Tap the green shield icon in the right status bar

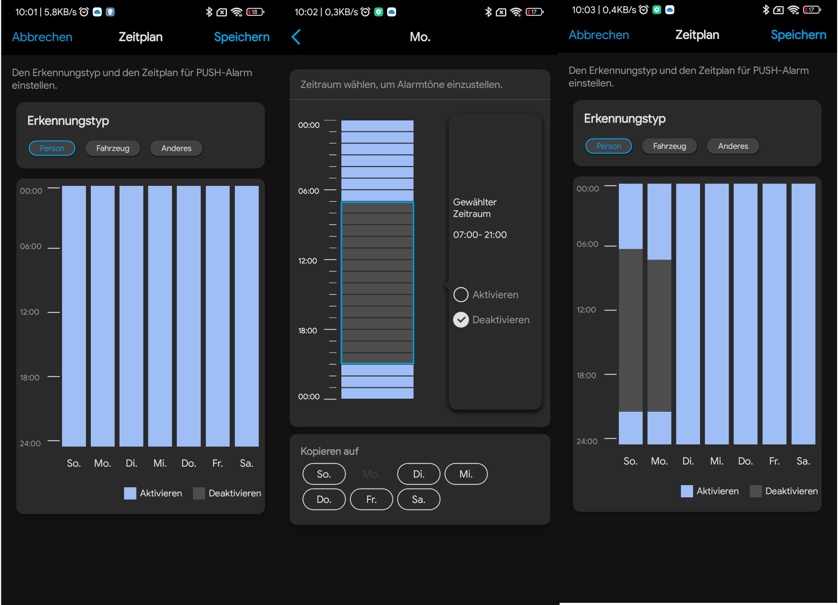click(656, 10)
